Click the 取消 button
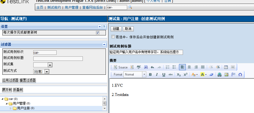Image resolution: width=254 pixels, height=113 pixels. pos(128,29)
